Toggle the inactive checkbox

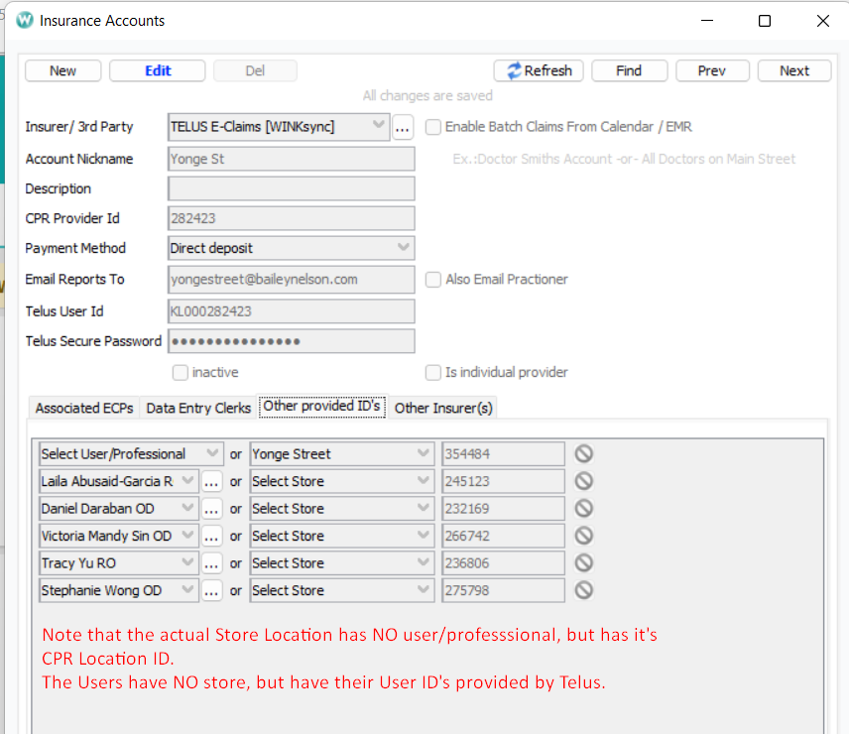(180, 373)
